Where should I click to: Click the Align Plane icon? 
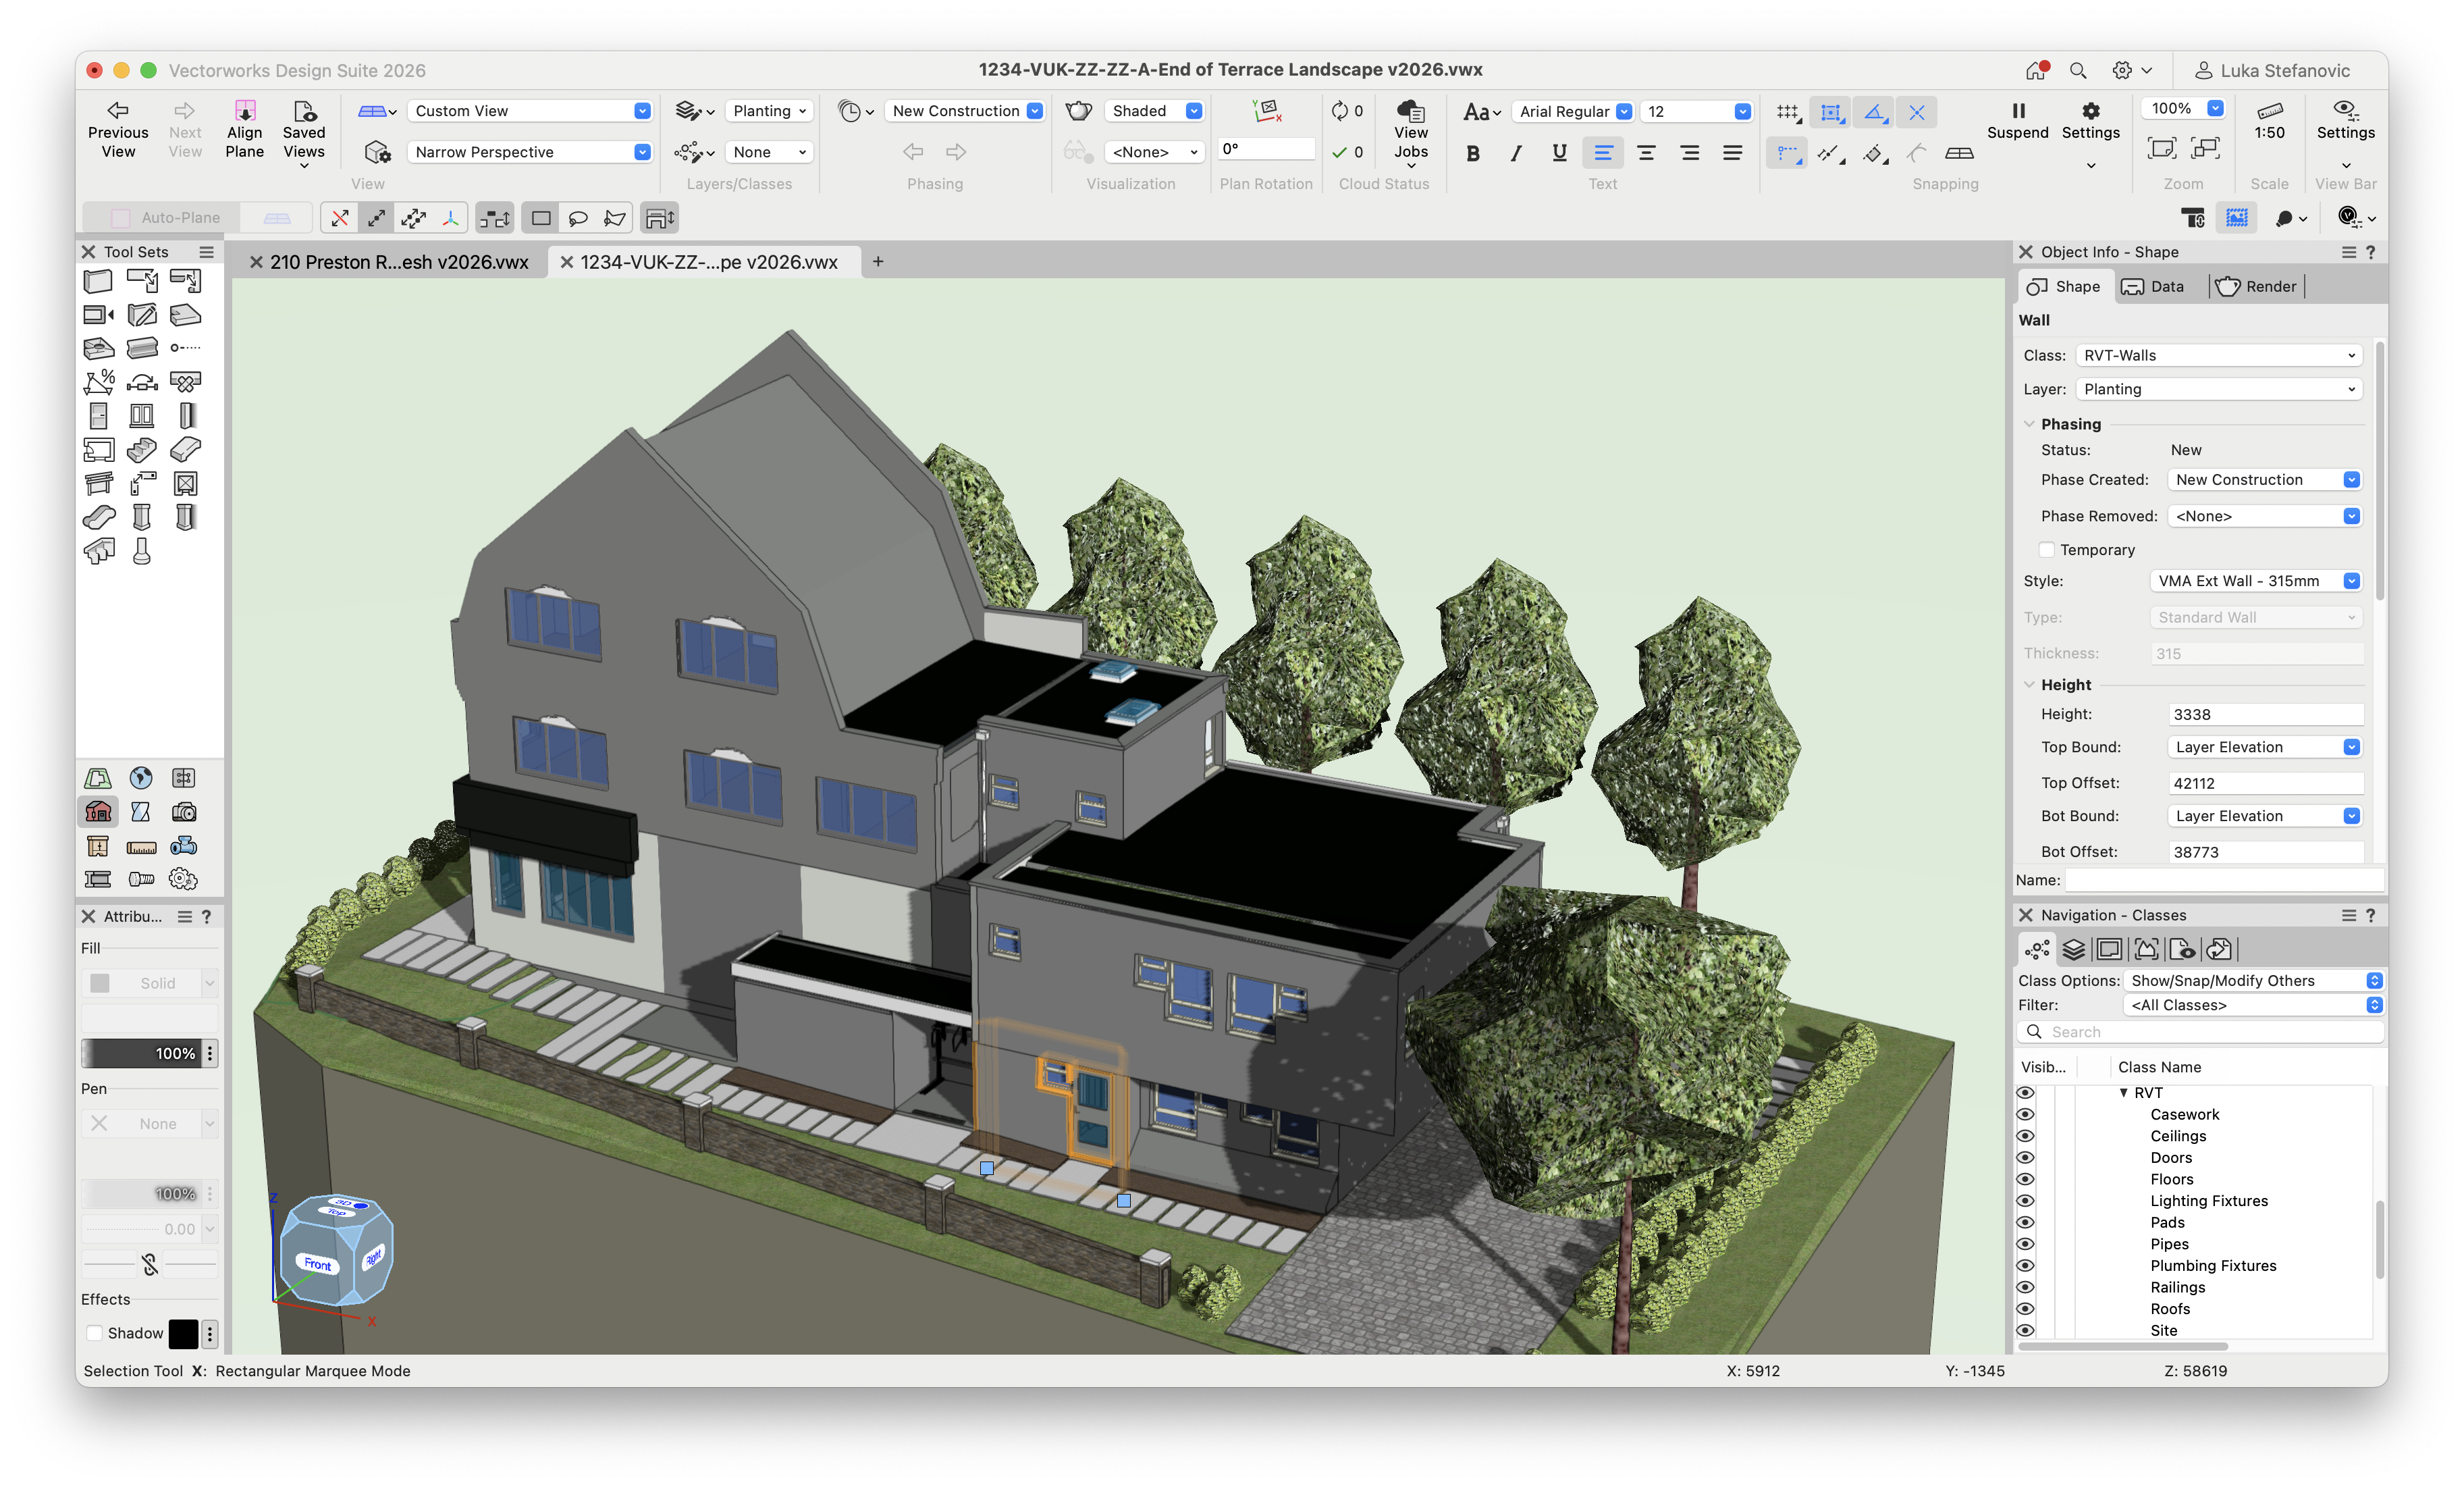(244, 110)
